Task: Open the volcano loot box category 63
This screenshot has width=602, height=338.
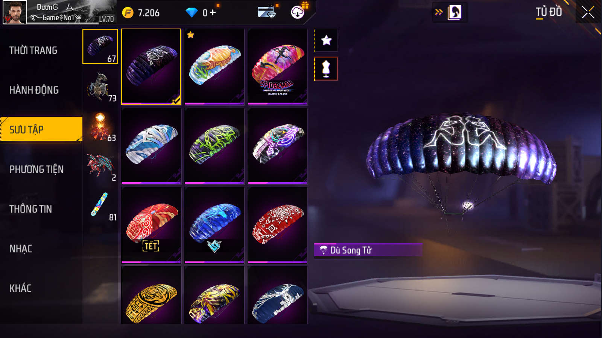Action: tap(100, 127)
